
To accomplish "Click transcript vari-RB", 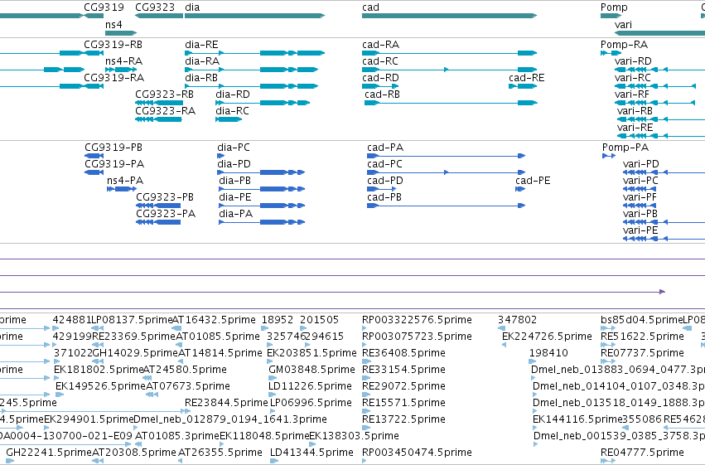I will pos(635,111).
